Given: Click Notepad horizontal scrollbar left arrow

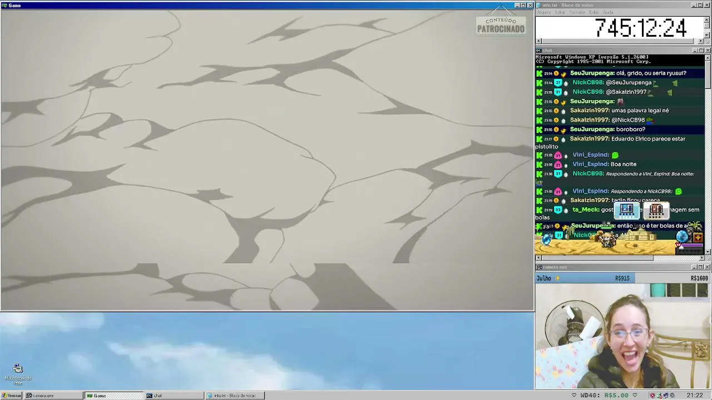Looking at the screenshot, I should pos(538,41).
